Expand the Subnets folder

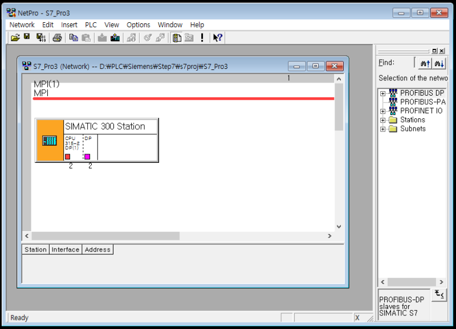(382, 129)
